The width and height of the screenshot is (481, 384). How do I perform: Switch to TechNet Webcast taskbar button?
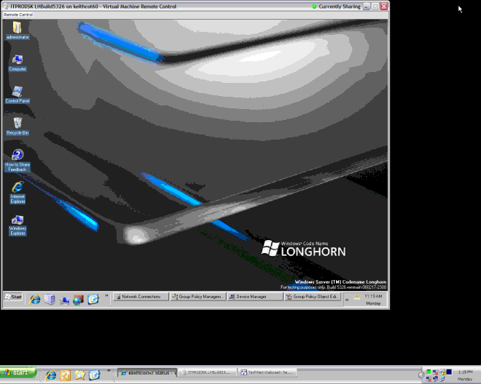(267, 372)
